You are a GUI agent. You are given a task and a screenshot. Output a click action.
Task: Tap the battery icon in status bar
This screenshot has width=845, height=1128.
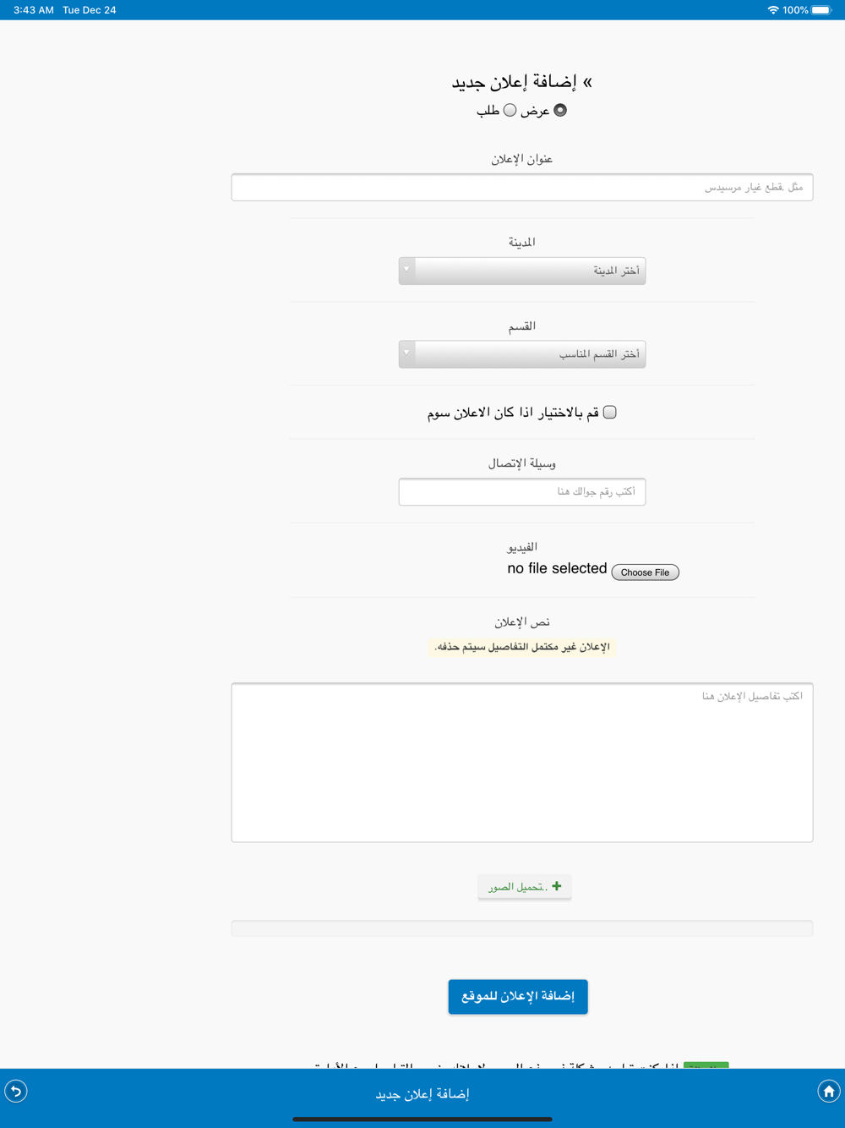(821, 10)
